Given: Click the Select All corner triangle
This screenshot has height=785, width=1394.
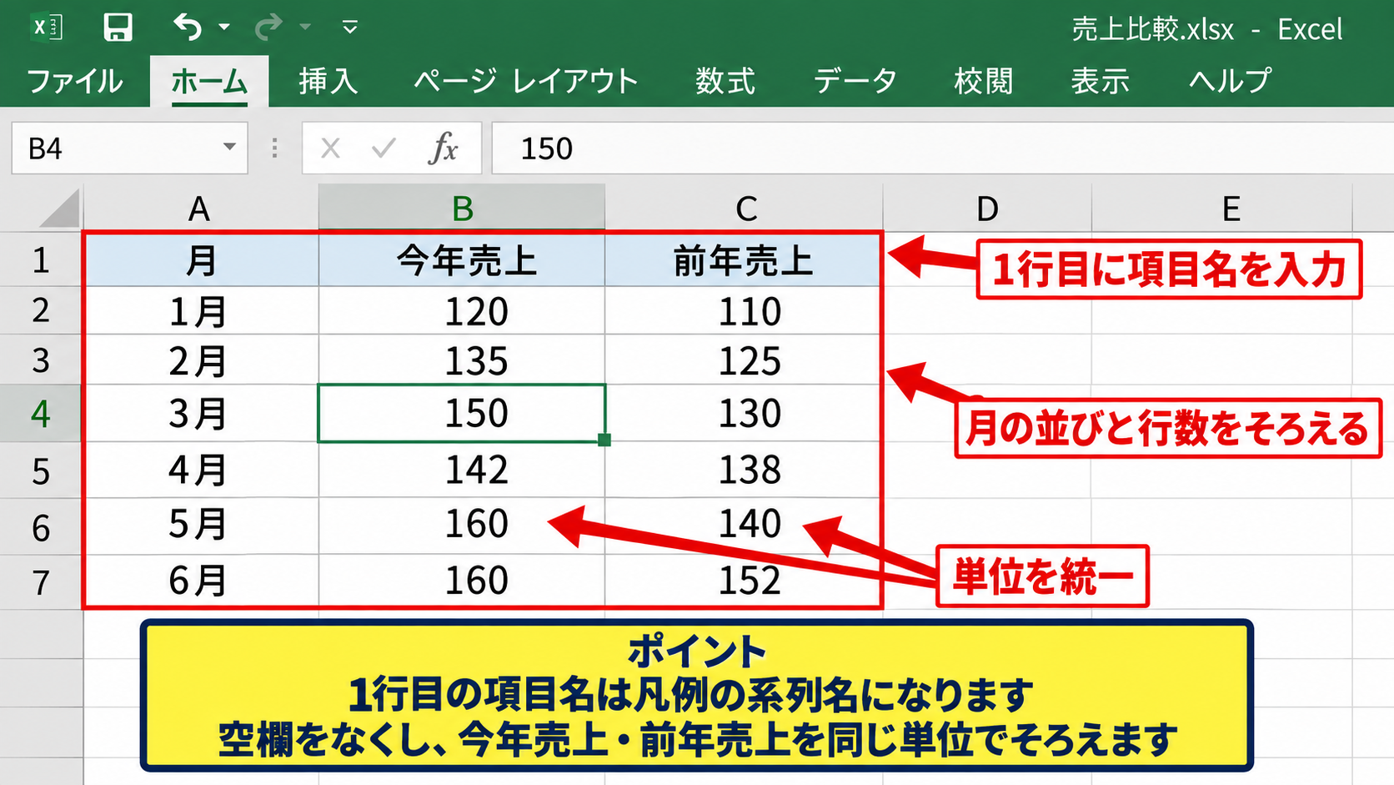Looking at the screenshot, I should pos(58,208).
